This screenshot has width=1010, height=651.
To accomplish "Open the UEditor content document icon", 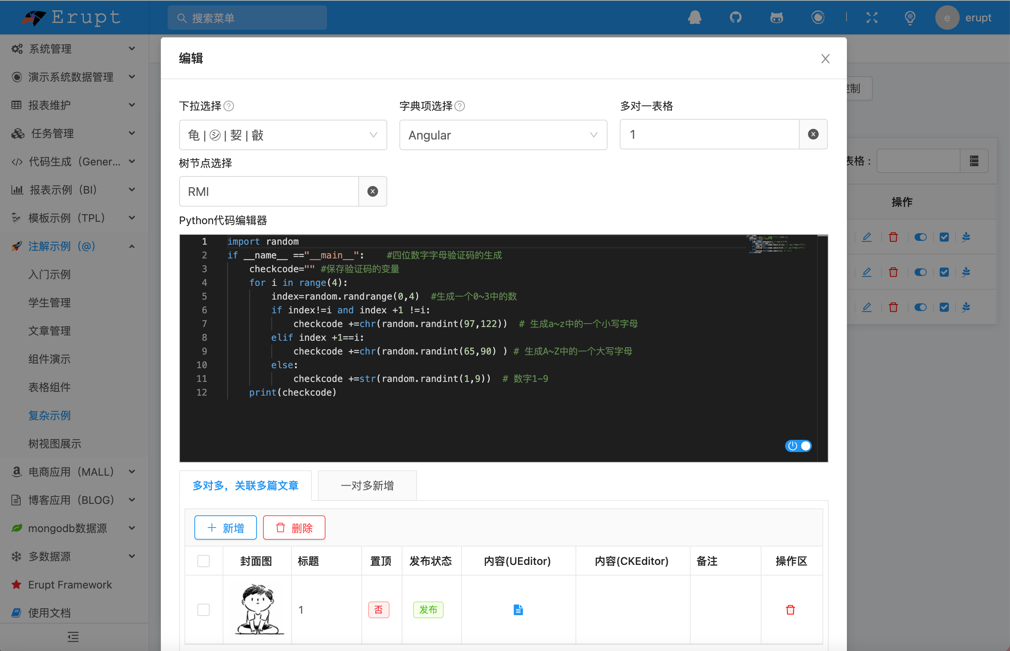I will (518, 609).
